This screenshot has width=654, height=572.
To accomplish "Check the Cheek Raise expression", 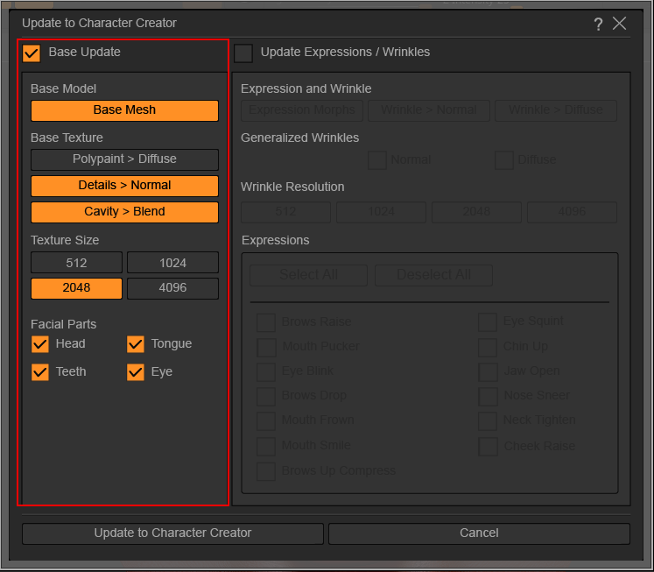I will pyautogui.click(x=488, y=447).
